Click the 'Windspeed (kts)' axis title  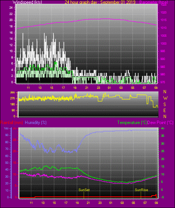27,2
